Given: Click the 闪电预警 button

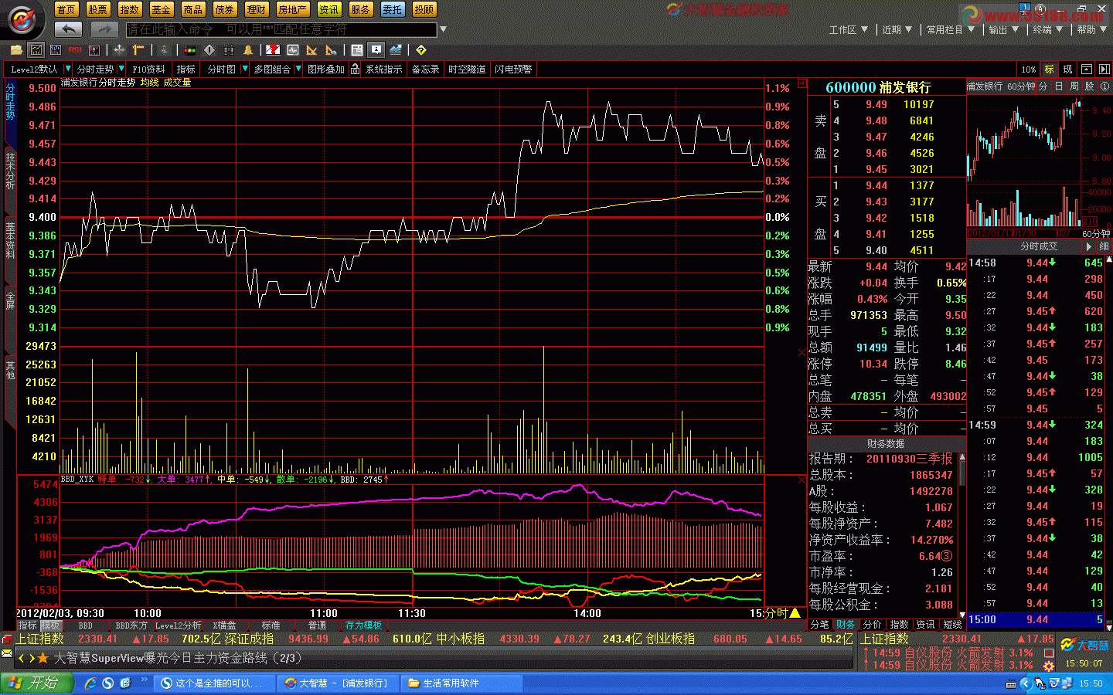Looking at the screenshot, I should (x=513, y=69).
